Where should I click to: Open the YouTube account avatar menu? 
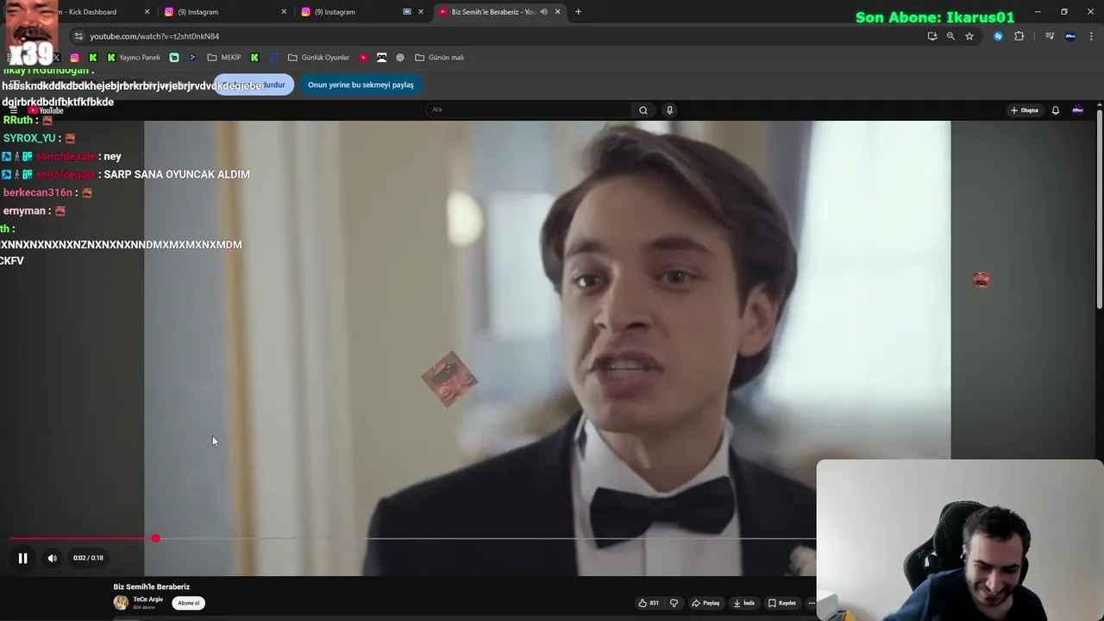(x=1077, y=110)
